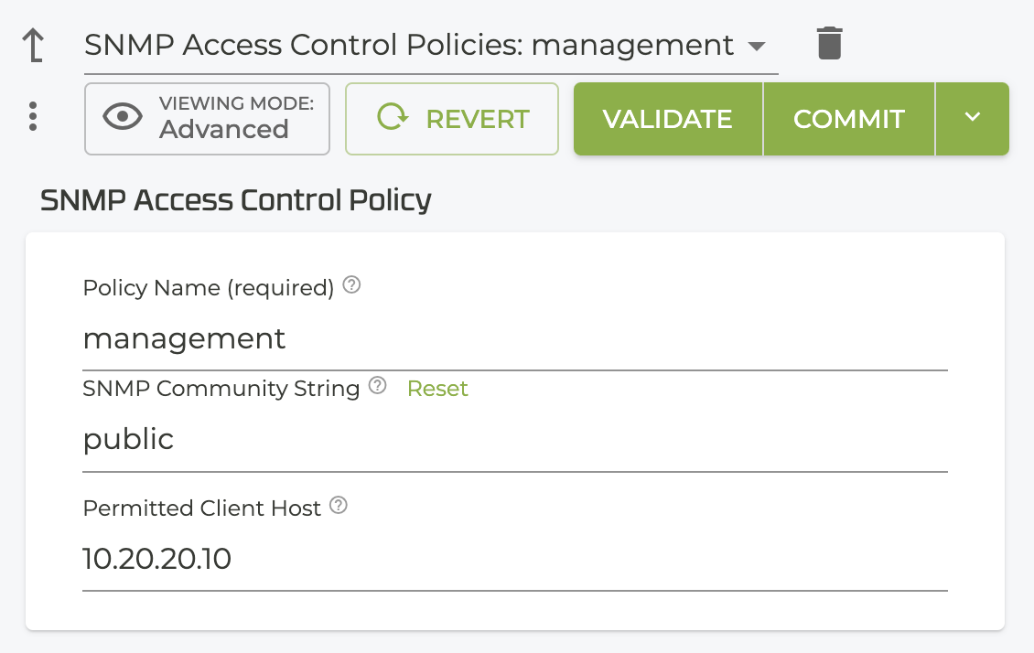
Task: Click the Permitted Client Host label
Action: (x=202, y=508)
